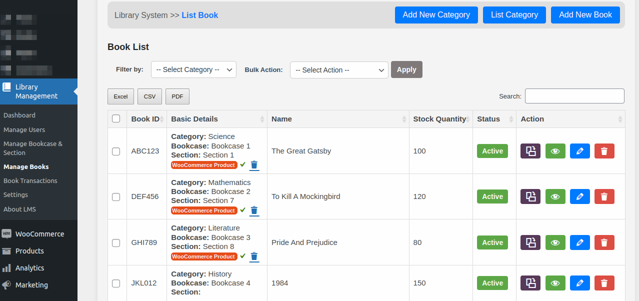Delete Pride And Prejudice with red trash icon

pyautogui.click(x=604, y=242)
